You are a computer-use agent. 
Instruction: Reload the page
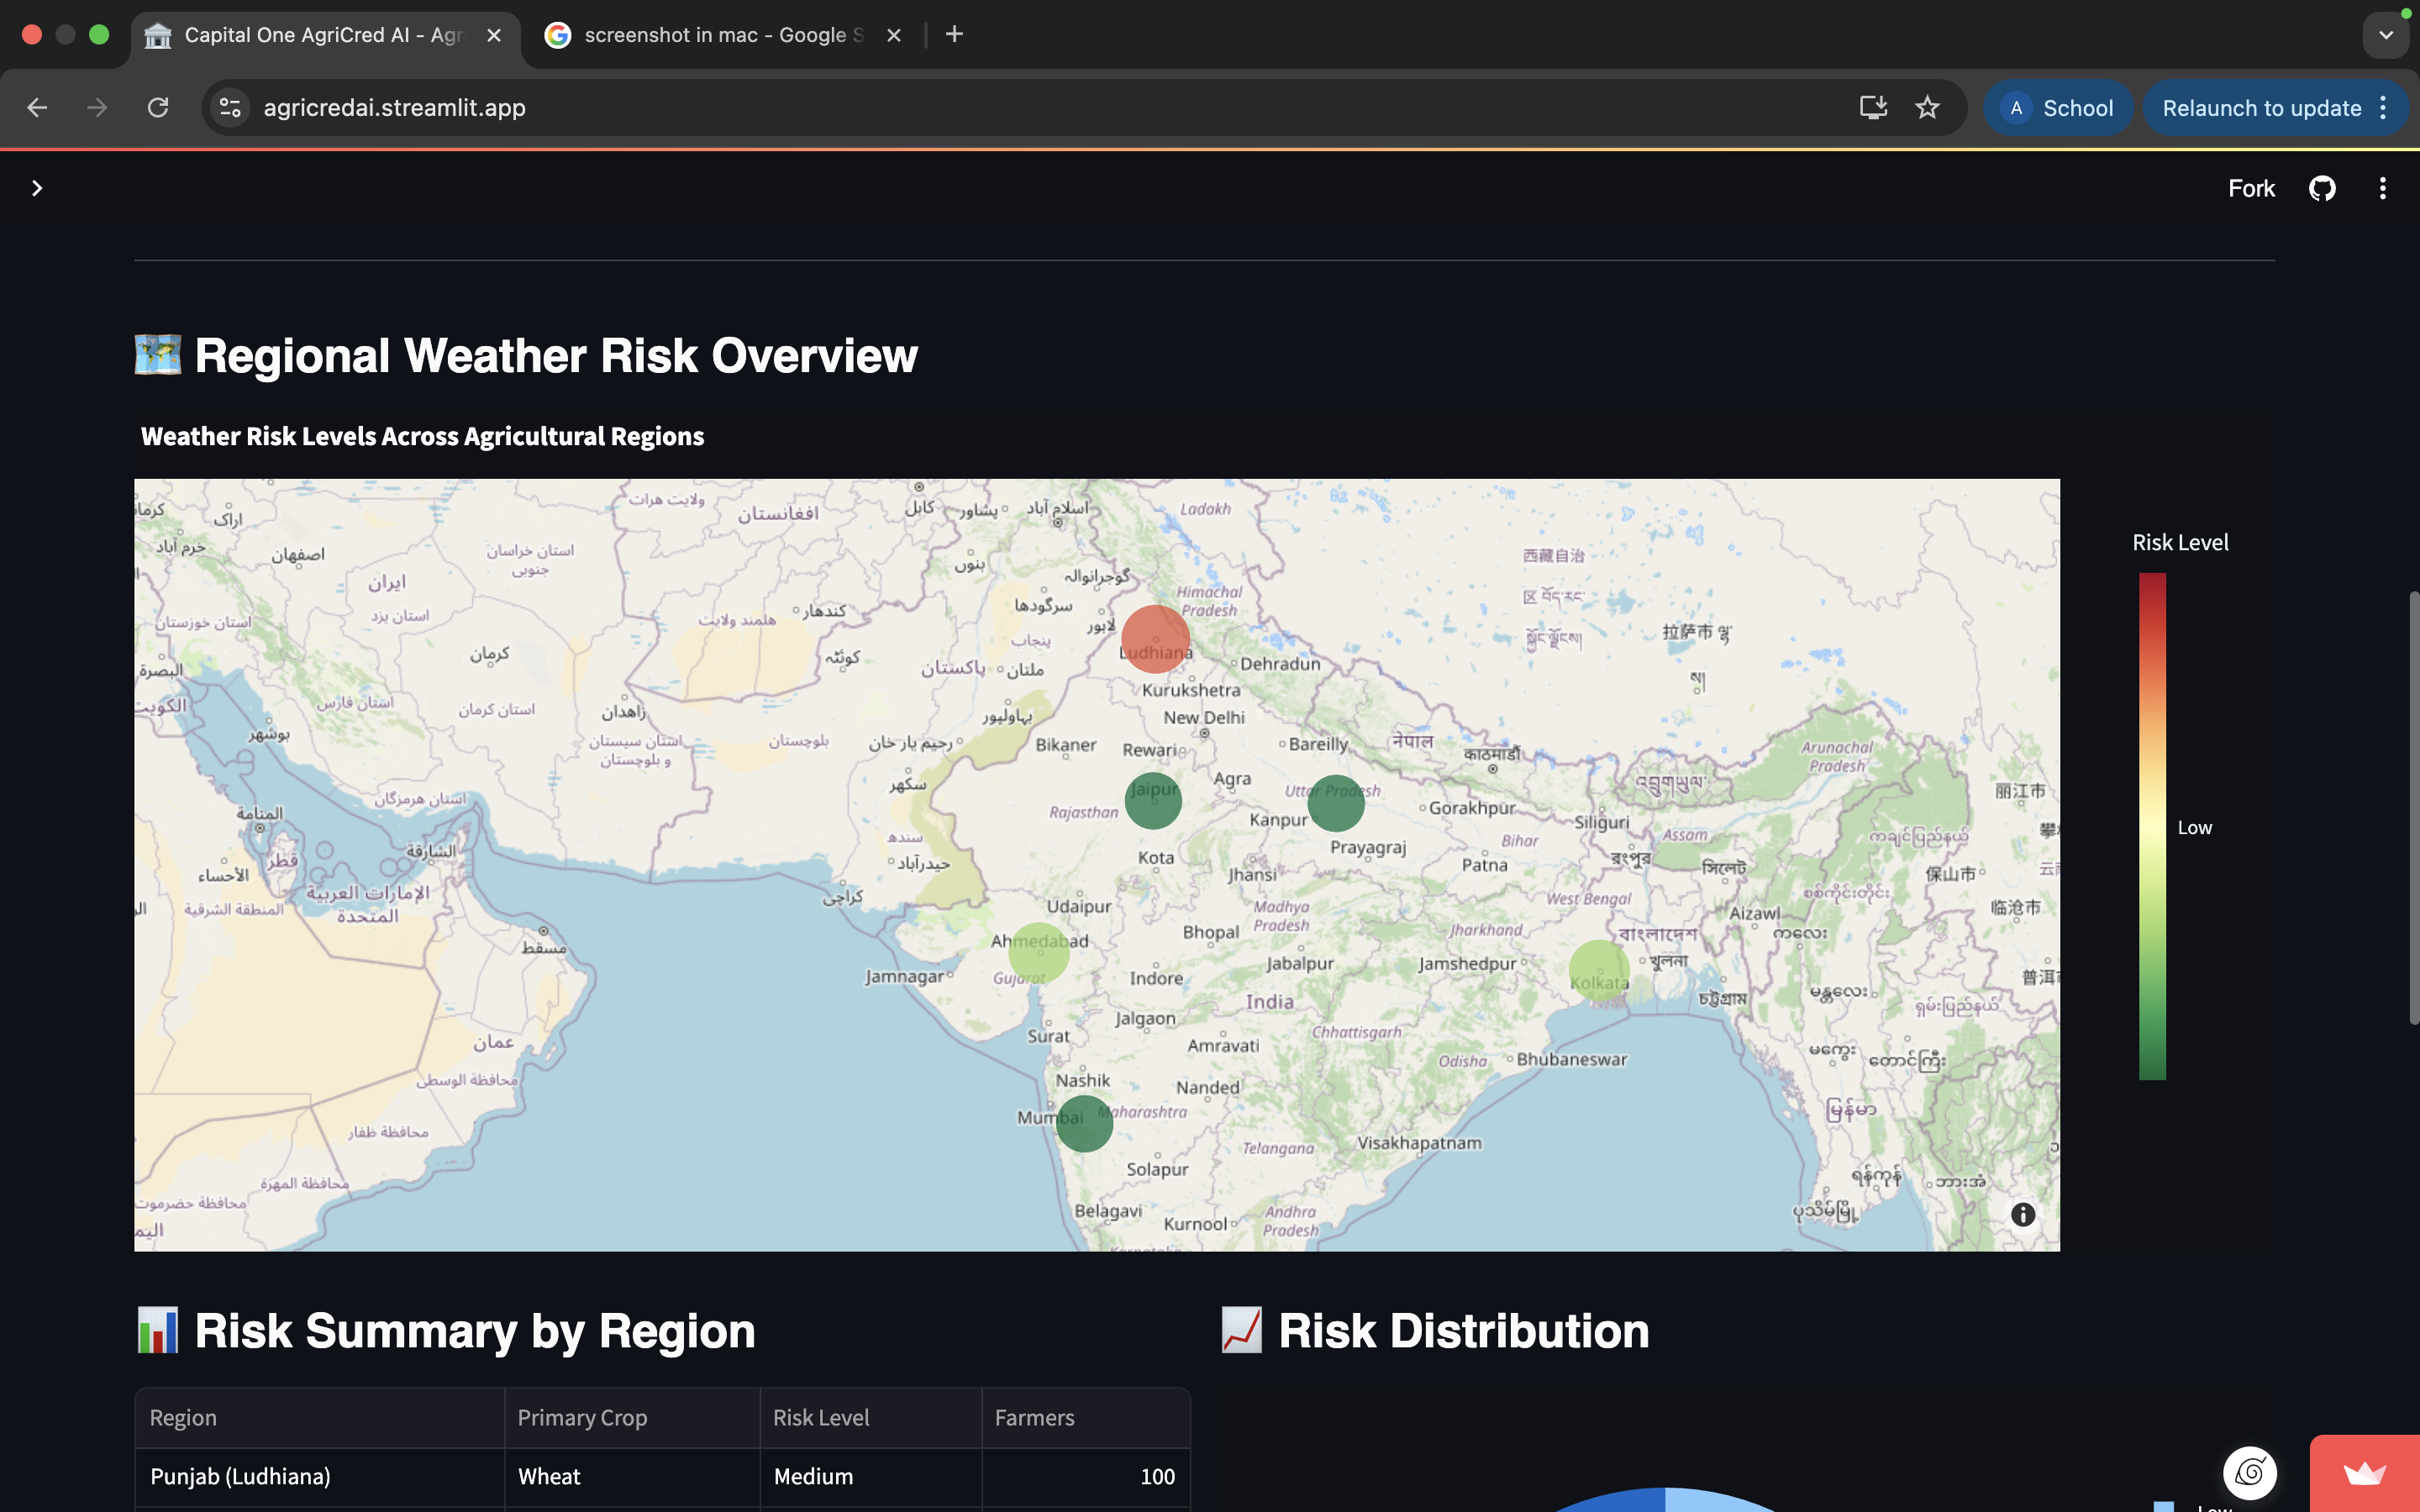pos(158,108)
